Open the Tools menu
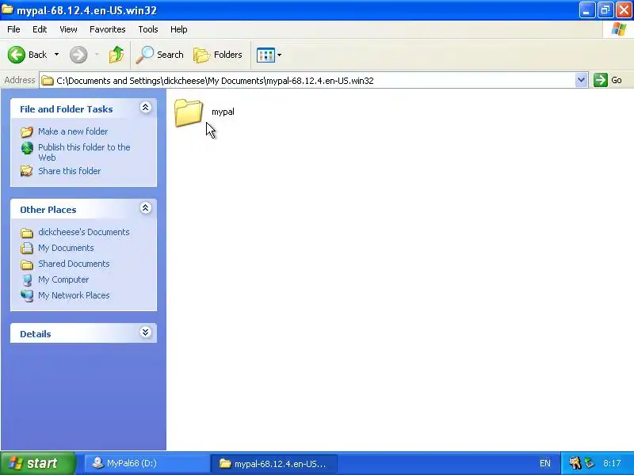 coord(148,29)
